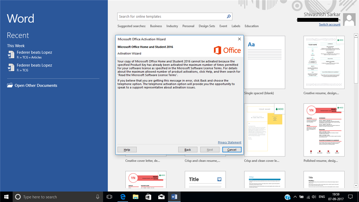Launch Microsoft Edge from the taskbar

(x=123, y=197)
